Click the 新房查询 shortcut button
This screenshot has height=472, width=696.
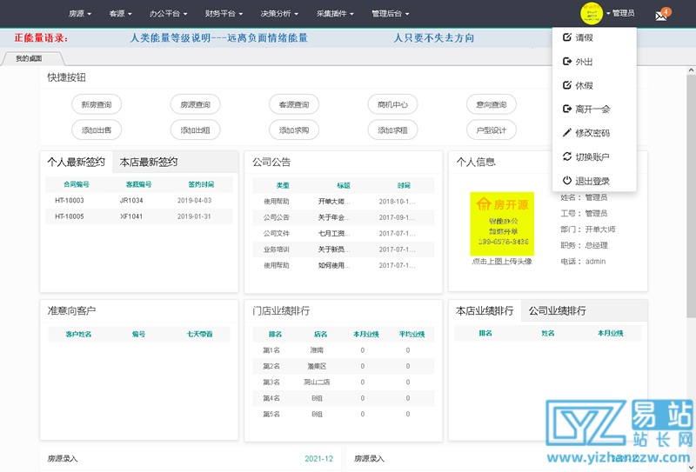pos(97,104)
